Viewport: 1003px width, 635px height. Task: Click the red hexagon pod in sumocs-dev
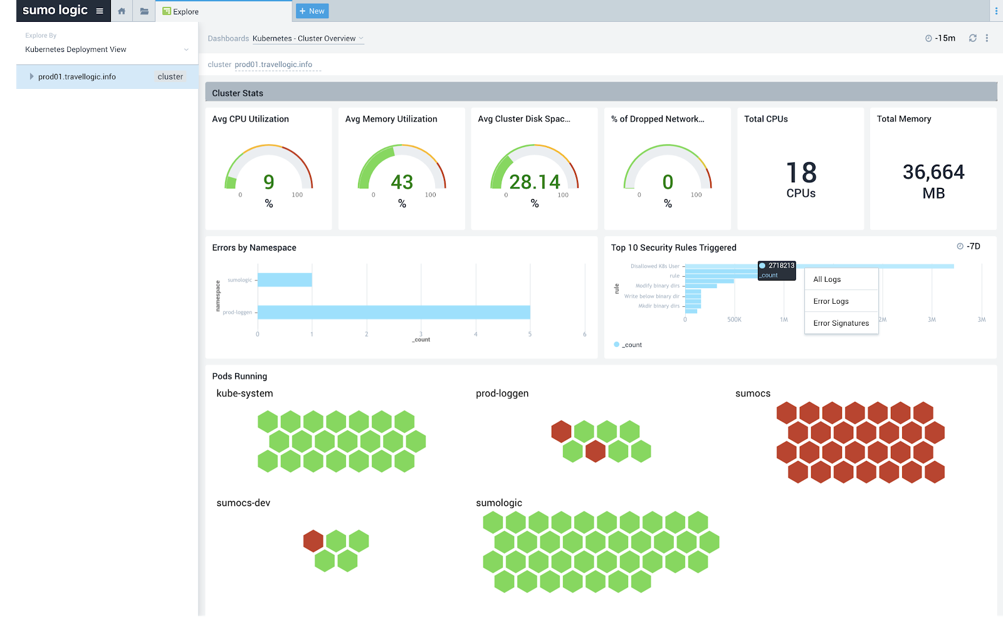(313, 541)
